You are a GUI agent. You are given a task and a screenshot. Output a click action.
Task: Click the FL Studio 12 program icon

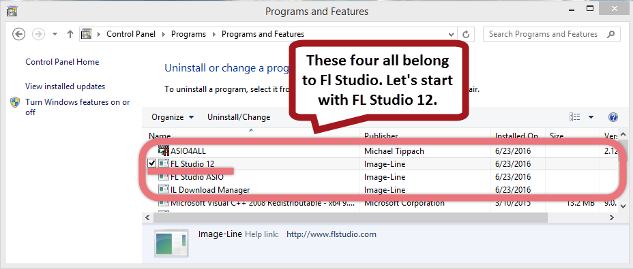pos(164,163)
